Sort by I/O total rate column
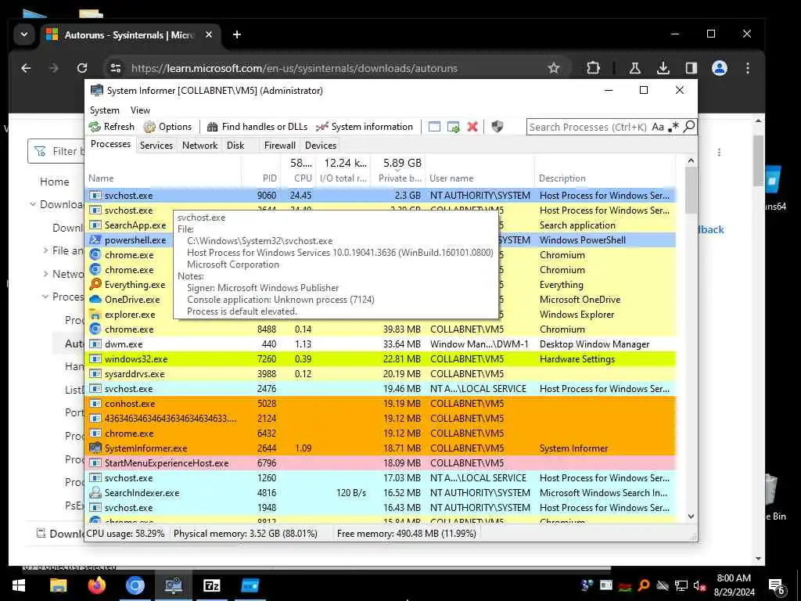The width and height of the screenshot is (801, 601). tap(343, 178)
